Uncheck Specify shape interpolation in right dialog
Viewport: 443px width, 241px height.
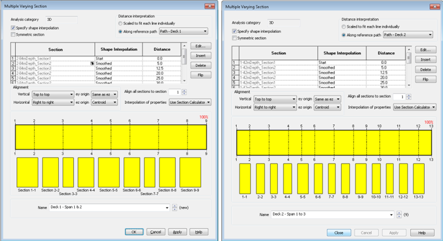[x=233, y=31]
